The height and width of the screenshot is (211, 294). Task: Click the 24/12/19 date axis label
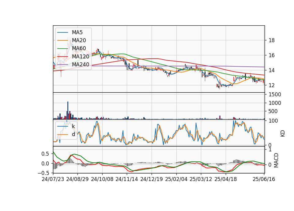(152, 179)
